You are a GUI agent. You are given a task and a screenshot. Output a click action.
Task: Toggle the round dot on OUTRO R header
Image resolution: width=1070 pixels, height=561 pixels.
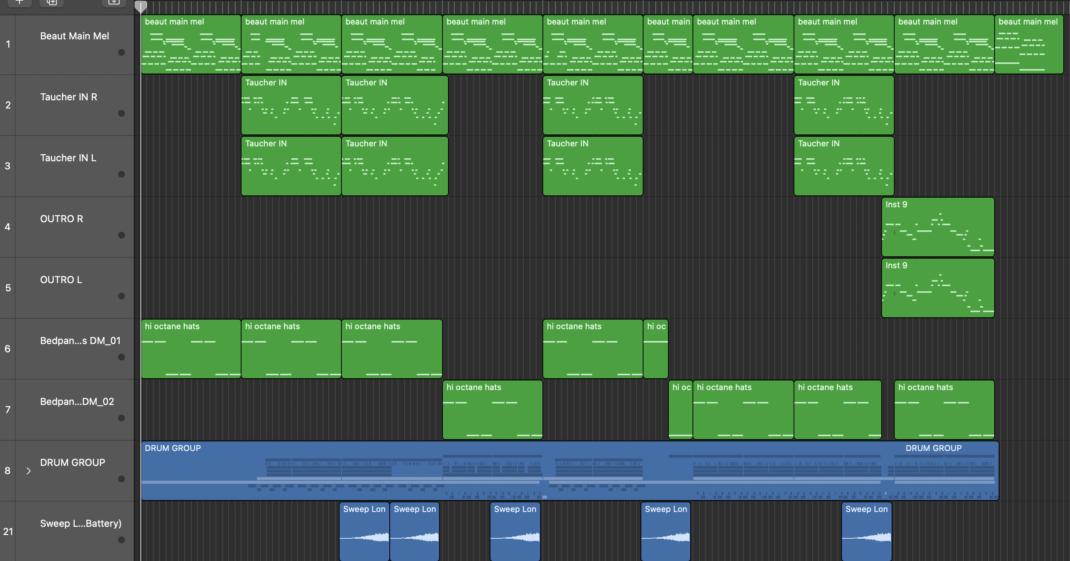point(121,235)
